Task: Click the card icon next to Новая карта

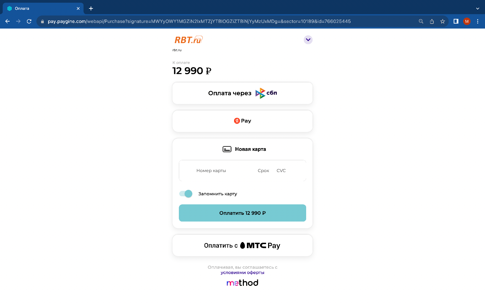Action: point(227,149)
